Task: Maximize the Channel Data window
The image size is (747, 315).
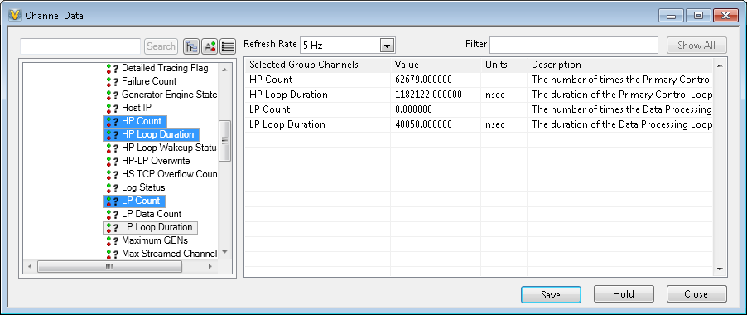Action: pos(698,16)
